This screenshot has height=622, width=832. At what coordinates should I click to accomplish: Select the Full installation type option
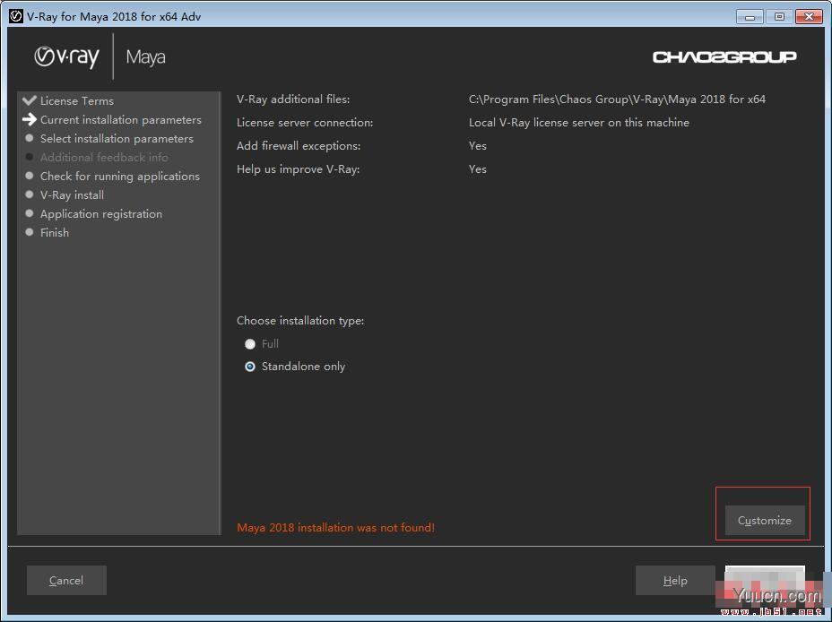(x=250, y=344)
